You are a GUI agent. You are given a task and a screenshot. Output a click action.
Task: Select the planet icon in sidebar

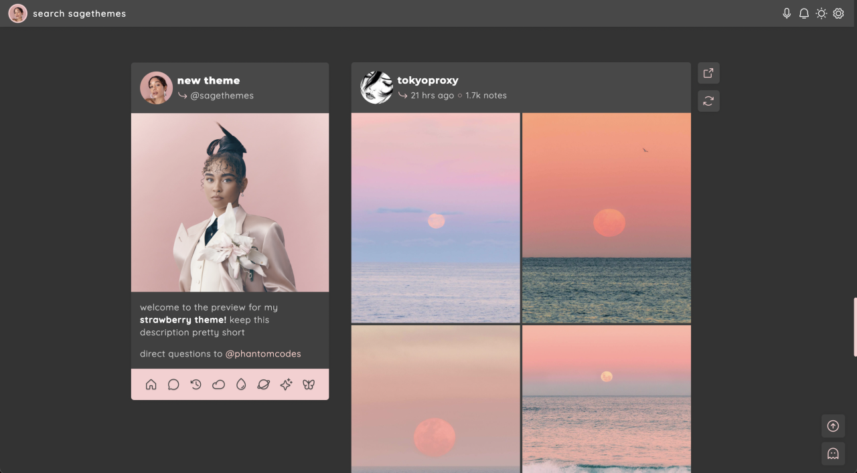point(263,384)
